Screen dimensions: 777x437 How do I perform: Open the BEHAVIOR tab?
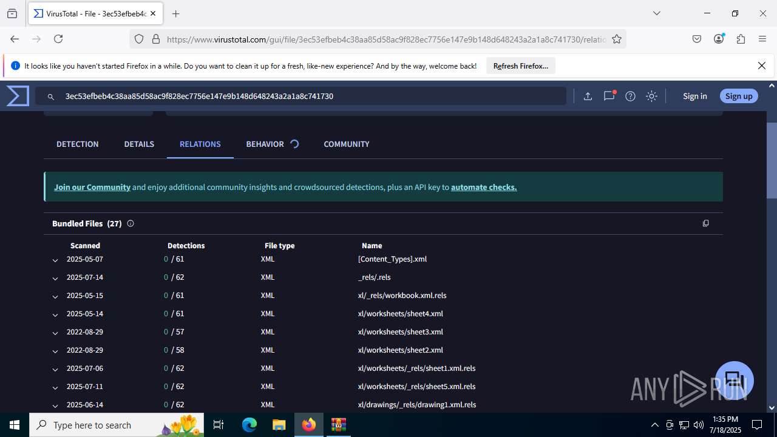click(x=265, y=144)
